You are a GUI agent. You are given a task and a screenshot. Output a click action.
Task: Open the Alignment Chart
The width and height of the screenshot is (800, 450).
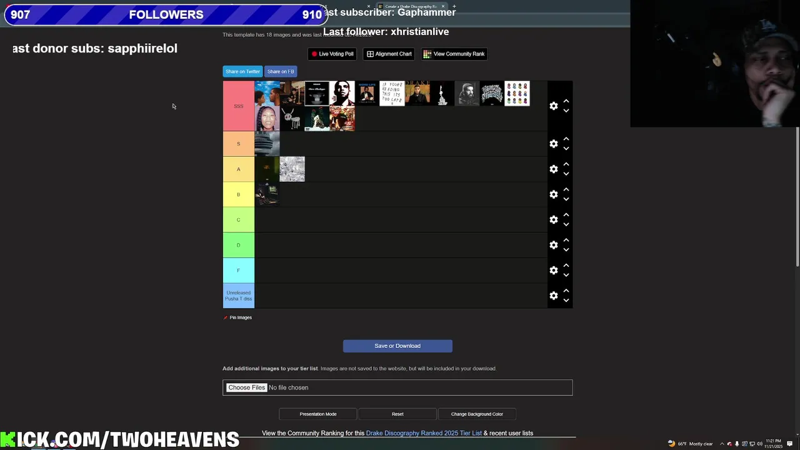389,54
